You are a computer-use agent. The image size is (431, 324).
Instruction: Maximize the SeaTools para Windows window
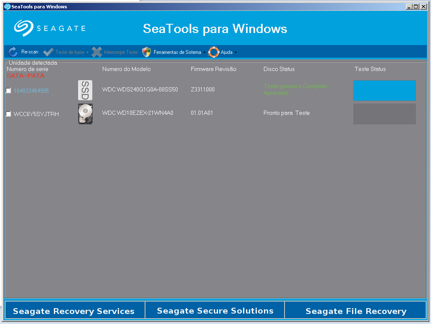coord(416,7)
